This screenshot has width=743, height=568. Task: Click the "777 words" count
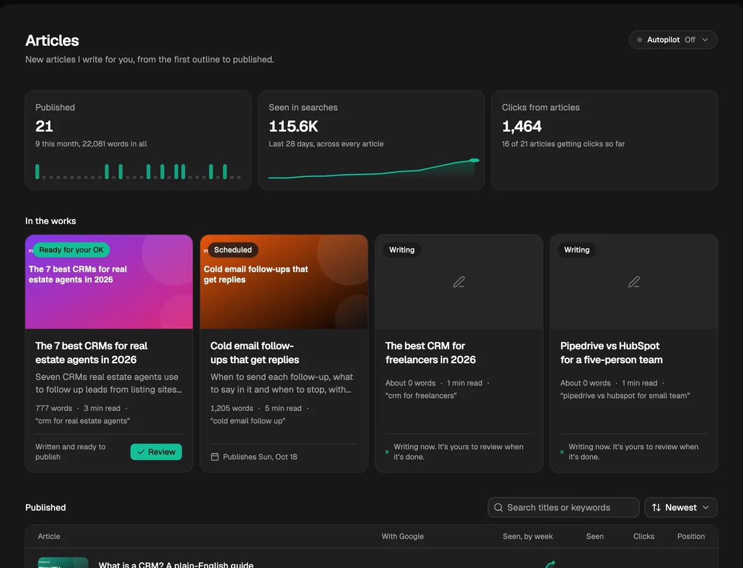point(54,408)
